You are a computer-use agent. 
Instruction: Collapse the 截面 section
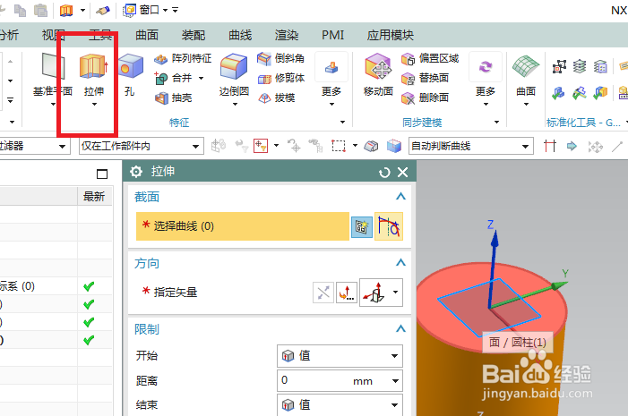pos(400,197)
